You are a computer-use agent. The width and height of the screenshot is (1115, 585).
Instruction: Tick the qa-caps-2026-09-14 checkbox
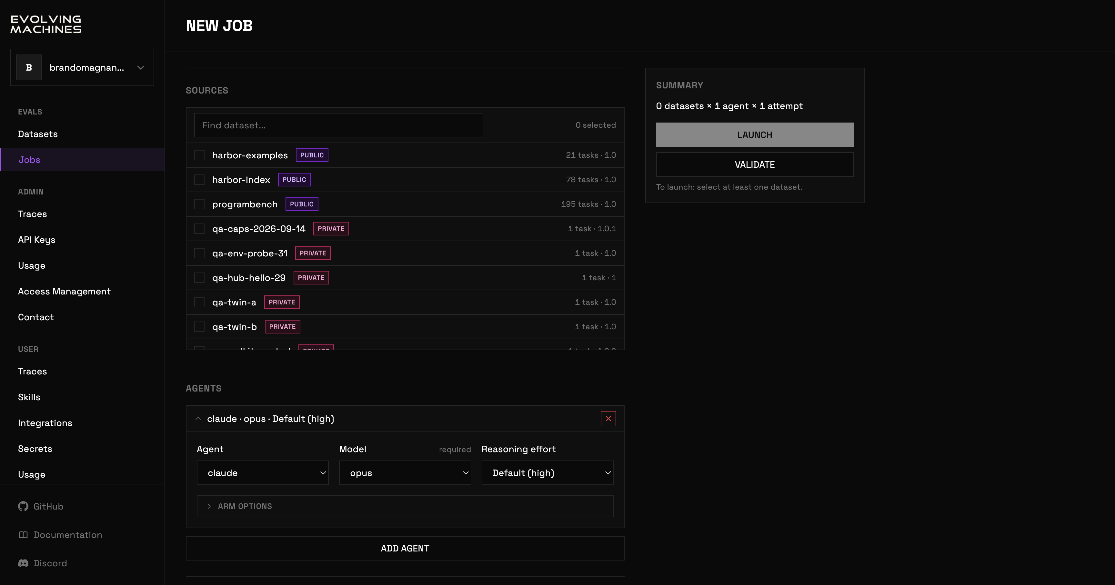click(199, 228)
